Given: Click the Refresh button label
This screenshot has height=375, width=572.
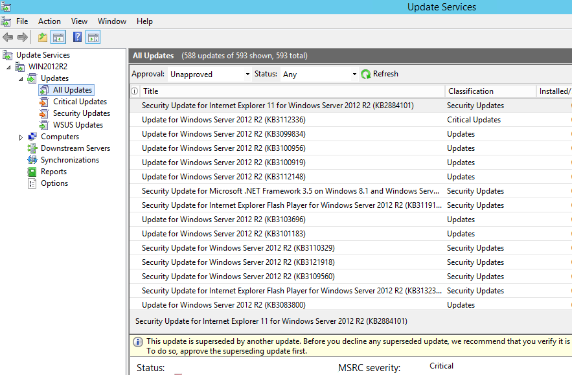Looking at the screenshot, I should click(x=385, y=74).
